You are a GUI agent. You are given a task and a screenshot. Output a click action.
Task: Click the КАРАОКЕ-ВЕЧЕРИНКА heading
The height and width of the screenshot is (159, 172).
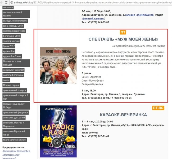click(x=123, y=115)
